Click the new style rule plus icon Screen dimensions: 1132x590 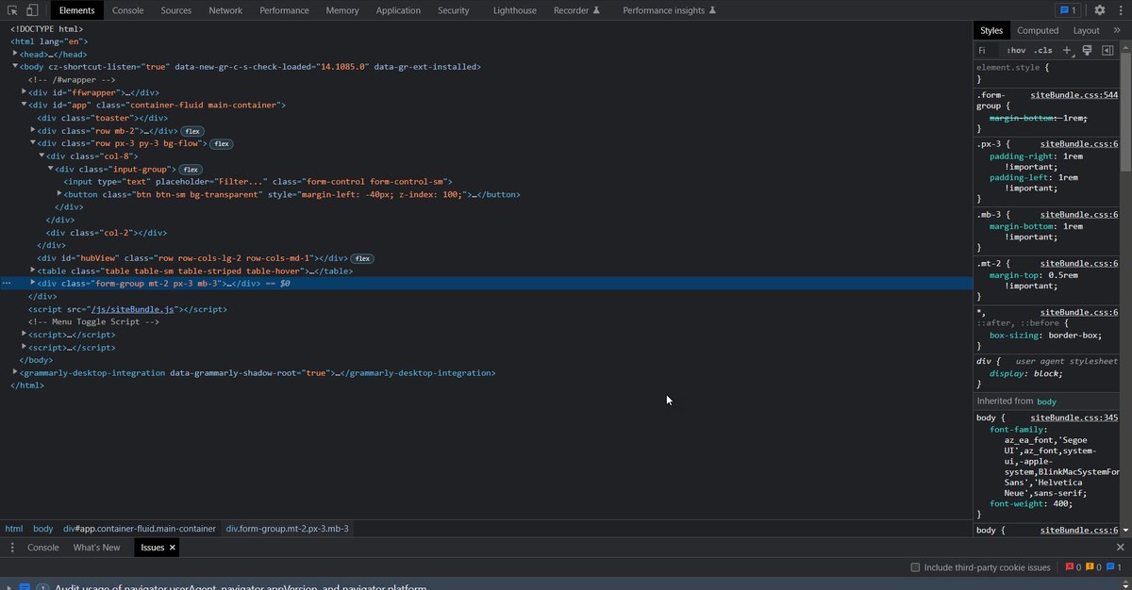(1067, 50)
